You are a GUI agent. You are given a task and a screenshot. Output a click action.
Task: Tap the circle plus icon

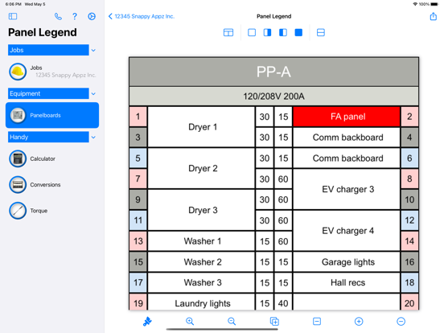click(x=359, y=322)
